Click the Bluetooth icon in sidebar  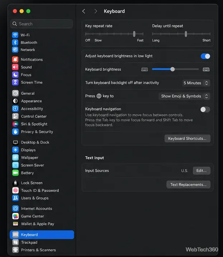pyautogui.click(x=15, y=43)
